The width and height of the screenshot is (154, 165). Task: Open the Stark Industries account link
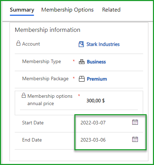tap(103, 44)
